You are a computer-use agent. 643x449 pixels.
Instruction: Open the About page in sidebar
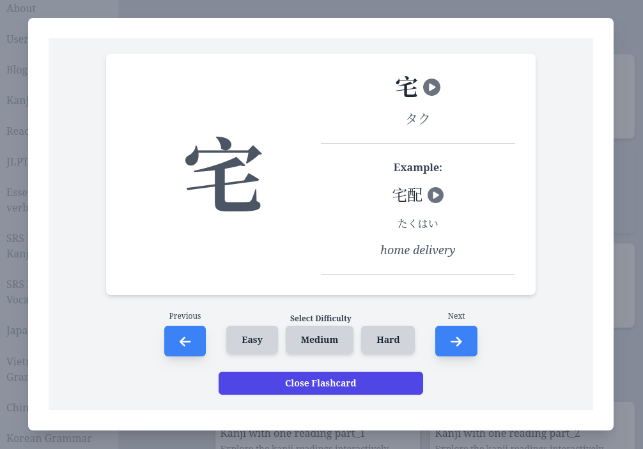coord(21,8)
